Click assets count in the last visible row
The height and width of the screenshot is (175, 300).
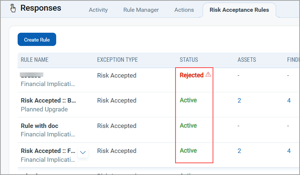pyautogui.click(x=239, y=151)
